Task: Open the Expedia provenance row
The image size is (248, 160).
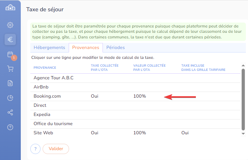Action: click(42, 115)
